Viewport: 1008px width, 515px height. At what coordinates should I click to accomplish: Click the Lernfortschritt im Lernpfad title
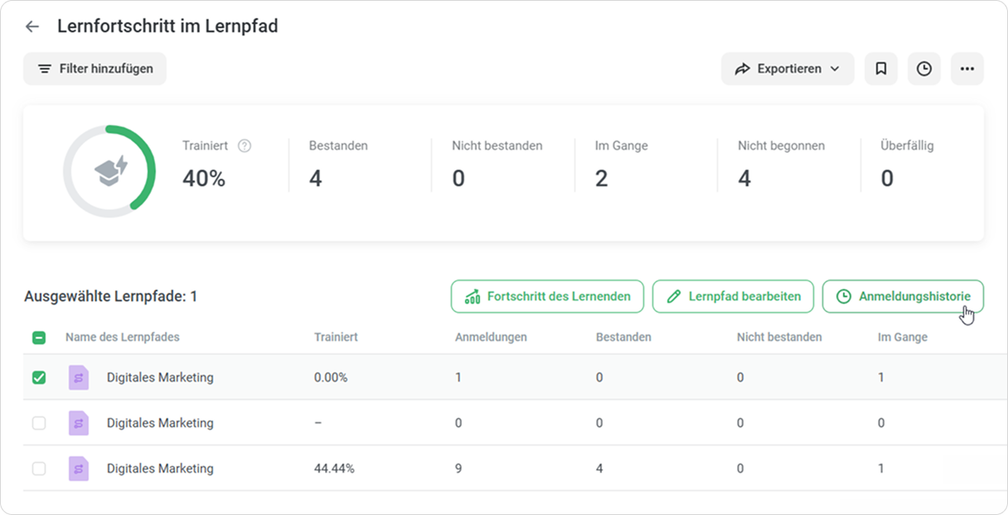click(x=167, y=26)
